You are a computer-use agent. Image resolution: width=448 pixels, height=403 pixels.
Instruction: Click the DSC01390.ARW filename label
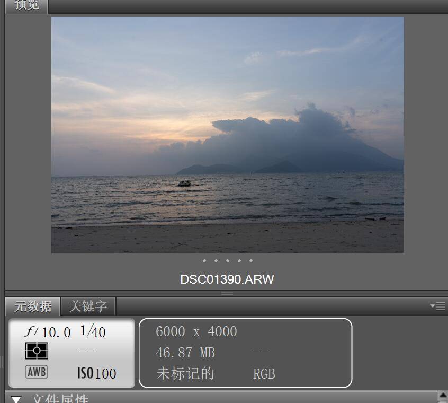(x=227, y=279)
